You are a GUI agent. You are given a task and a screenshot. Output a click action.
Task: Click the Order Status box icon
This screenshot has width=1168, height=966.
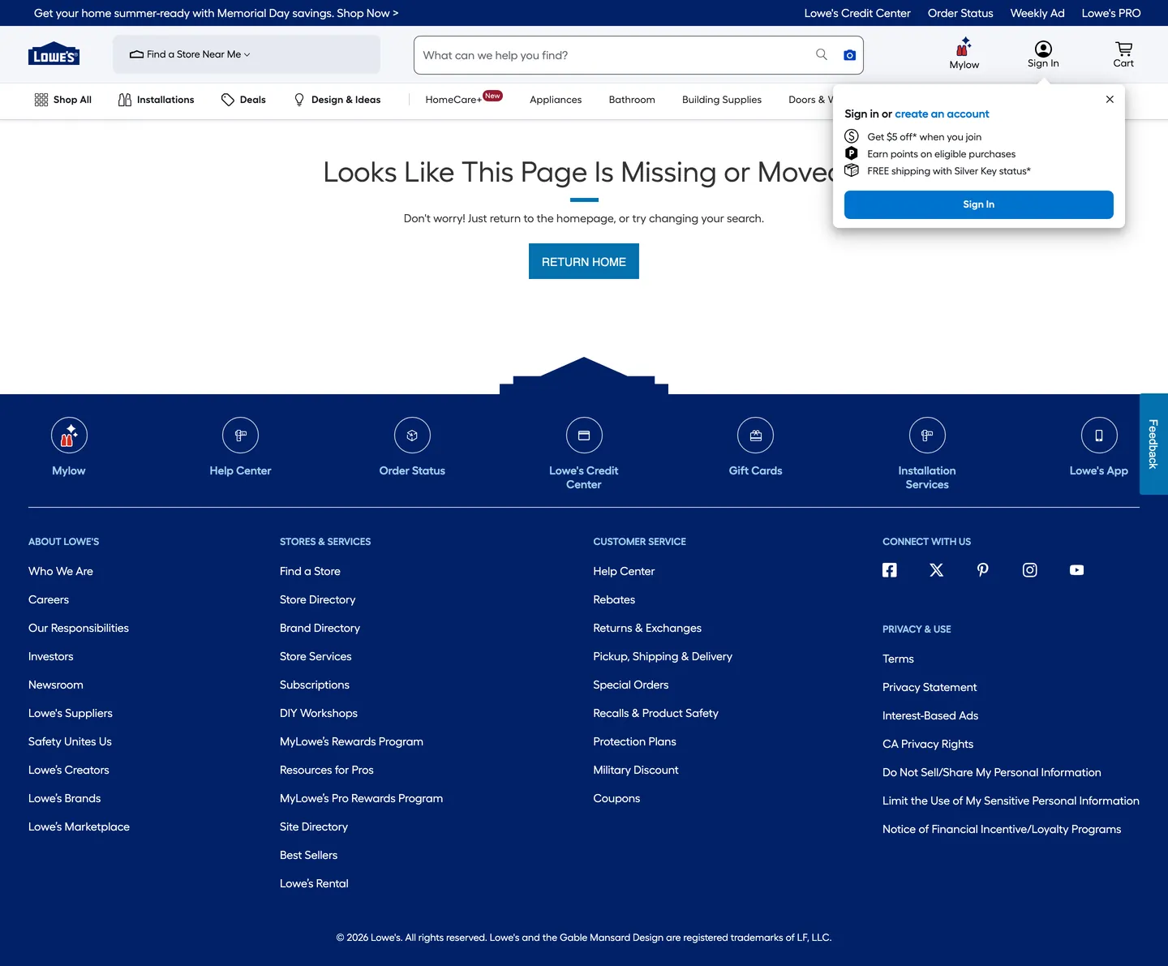pyautogui.click(x=412, y=436)
